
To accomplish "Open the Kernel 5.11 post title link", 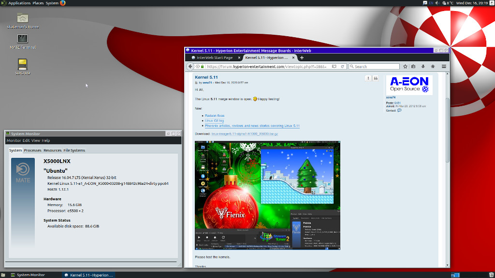I will [206, 77].
